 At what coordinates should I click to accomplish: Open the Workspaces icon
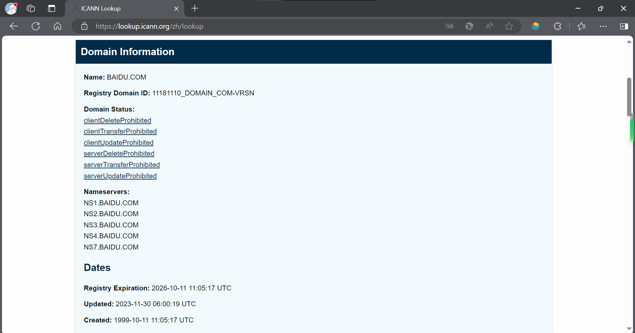point(31,9)
